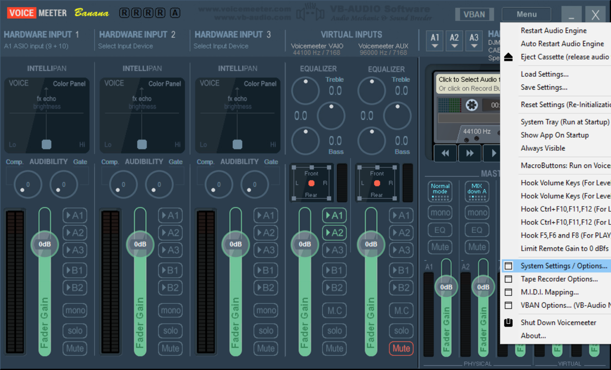
Task: Disable the active A1 routing on Voicemeeter VAIO
Action: click(335, 215)
